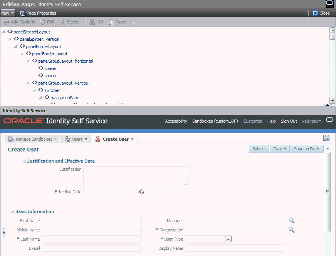The image size is (336, 256).
Task: Click the Manager field
Action: (235, 221)
